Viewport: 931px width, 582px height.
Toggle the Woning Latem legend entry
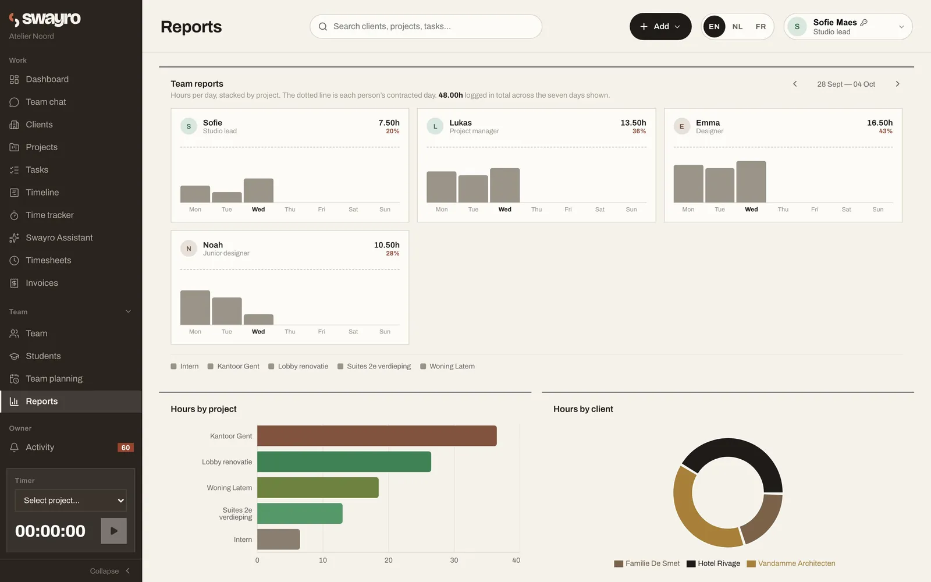point(447,367)
